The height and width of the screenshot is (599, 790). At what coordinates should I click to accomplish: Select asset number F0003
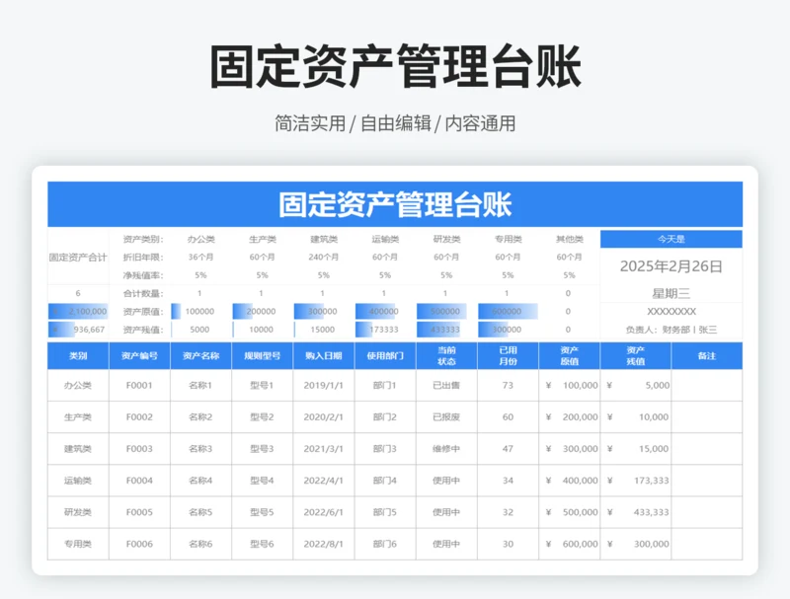[139, 449]
